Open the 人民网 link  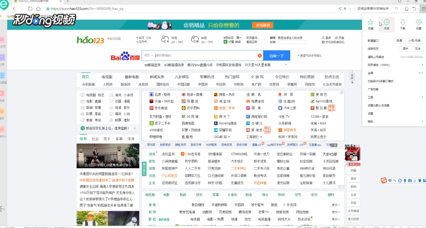(108, 84)
